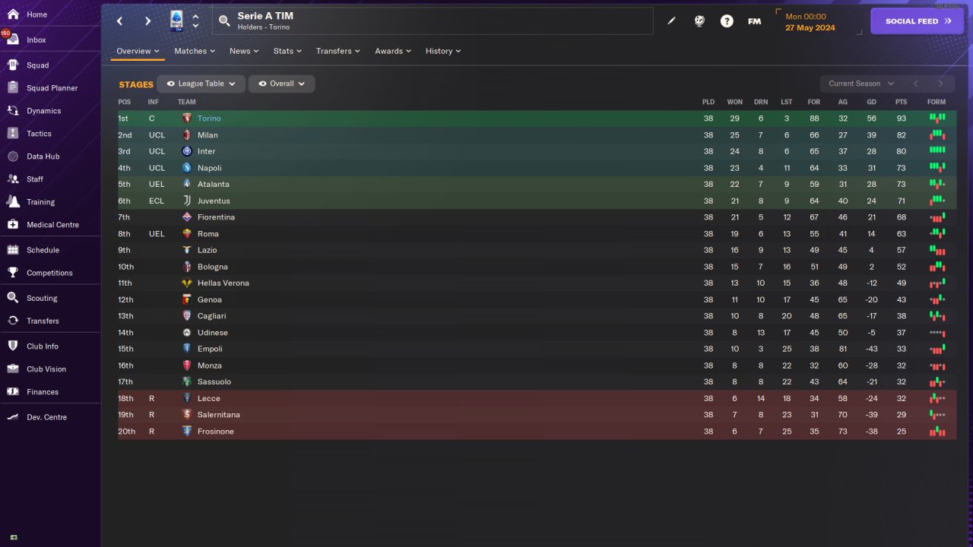Viewport: 973px width, 547px height.
Task: Go back with the left navigation arrow
Action: click(x=119, y=21)
